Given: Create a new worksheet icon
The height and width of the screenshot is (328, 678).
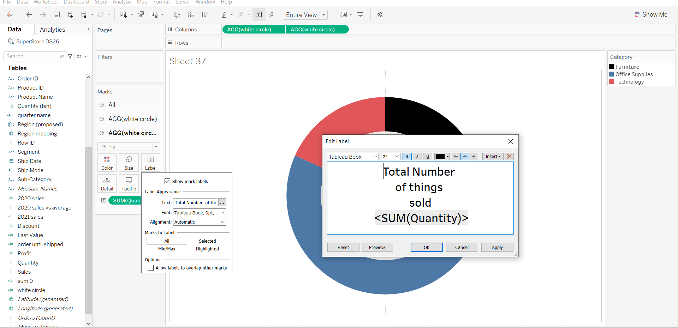Looking at the screenshot, I should pyautogui.click(x=123, y=14).
